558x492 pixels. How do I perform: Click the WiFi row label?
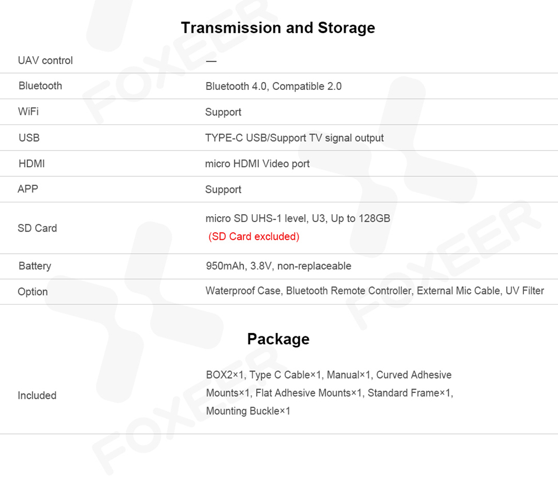point(28,112)
